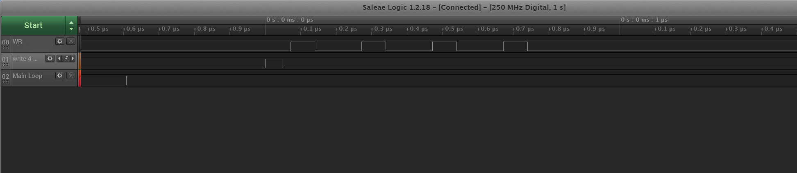Open trigger options for Main Loop channel

click(x=71, y=75)
